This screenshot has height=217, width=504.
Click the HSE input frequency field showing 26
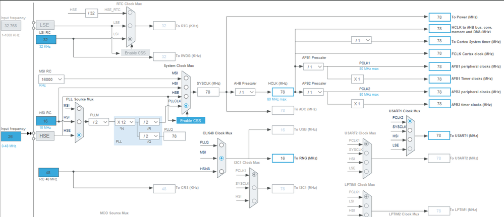[11, 136]
